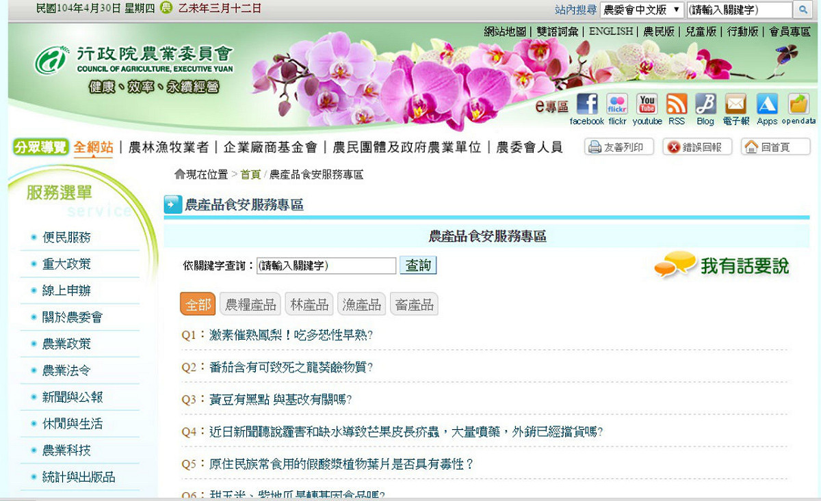Viewport: 821px width, 501px height.
Task: Click the 依關鍵字查詢 keyword input field
Action: [326, 266]
